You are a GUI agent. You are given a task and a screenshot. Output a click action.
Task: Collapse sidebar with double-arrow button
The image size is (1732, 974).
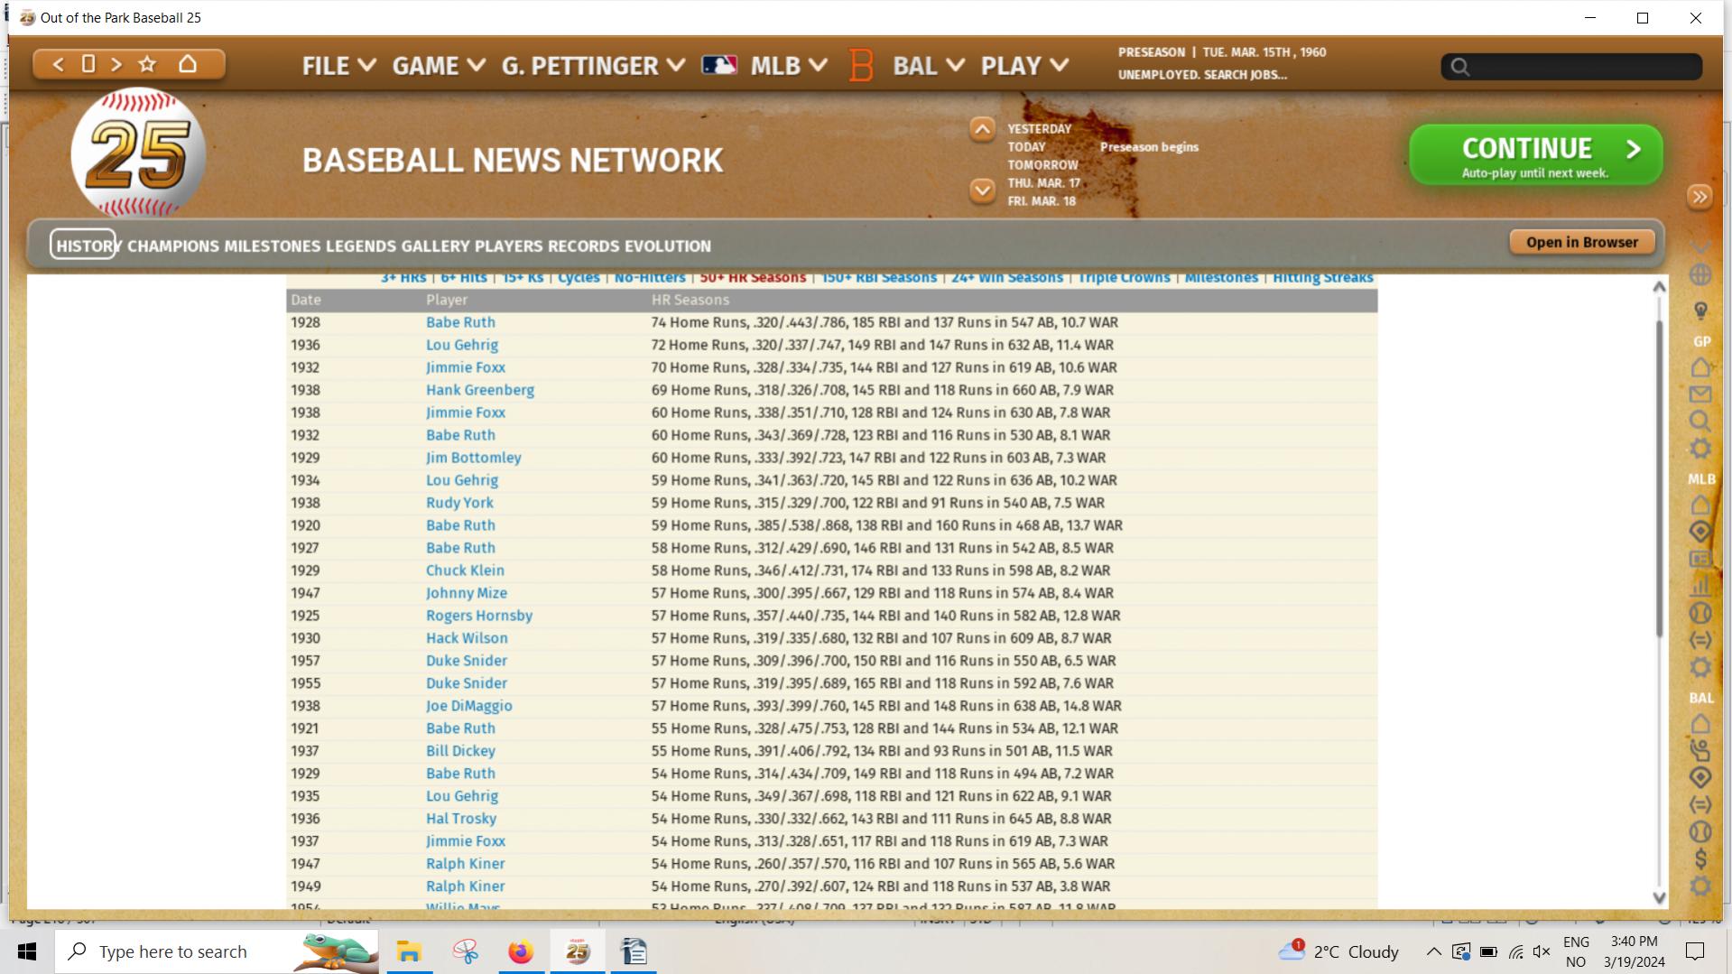point(1700,197)
